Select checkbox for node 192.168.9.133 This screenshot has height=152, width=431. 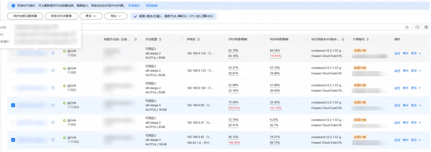pos(13,71)
